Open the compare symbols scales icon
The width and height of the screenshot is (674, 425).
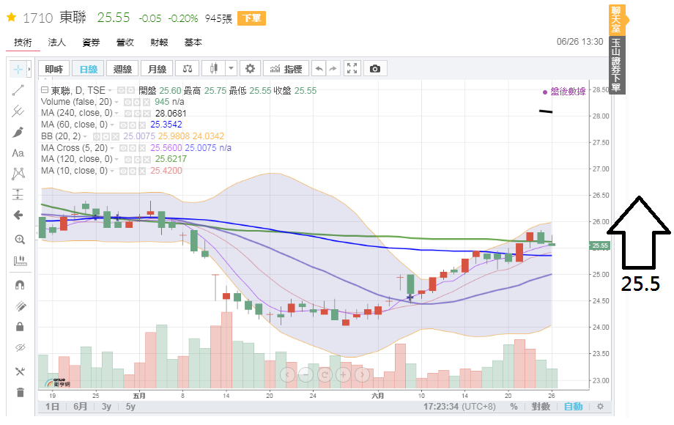[188, 69]
